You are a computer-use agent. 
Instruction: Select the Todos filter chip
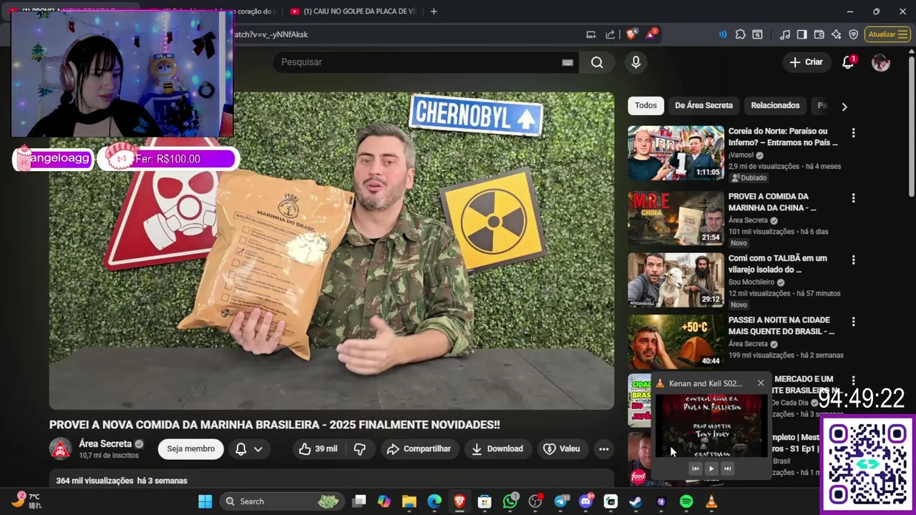coord(645,106)
